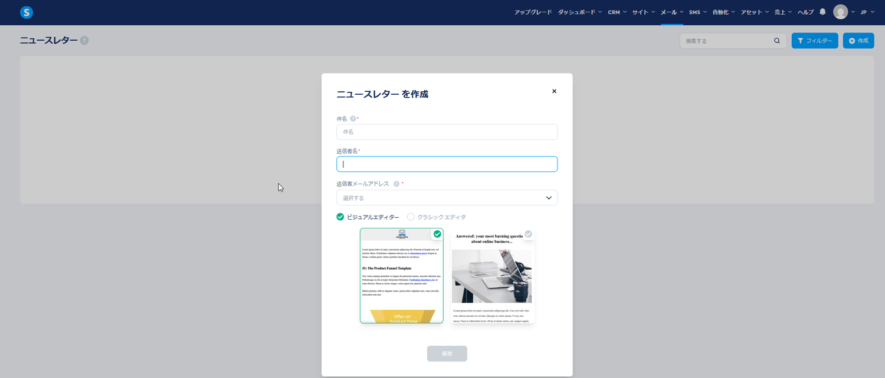Open the アップグレード menu item

pyautogui.click(x=533, y=12)
